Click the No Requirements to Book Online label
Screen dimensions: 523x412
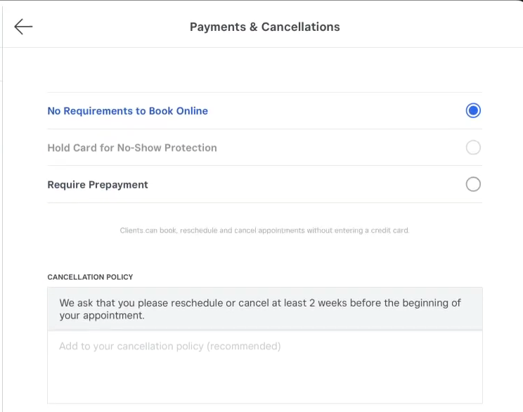point(127,111)
